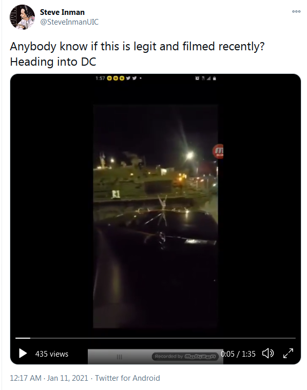Click the tweet text about heading into DC
307x390 pixels.
(x=137, y=54)
